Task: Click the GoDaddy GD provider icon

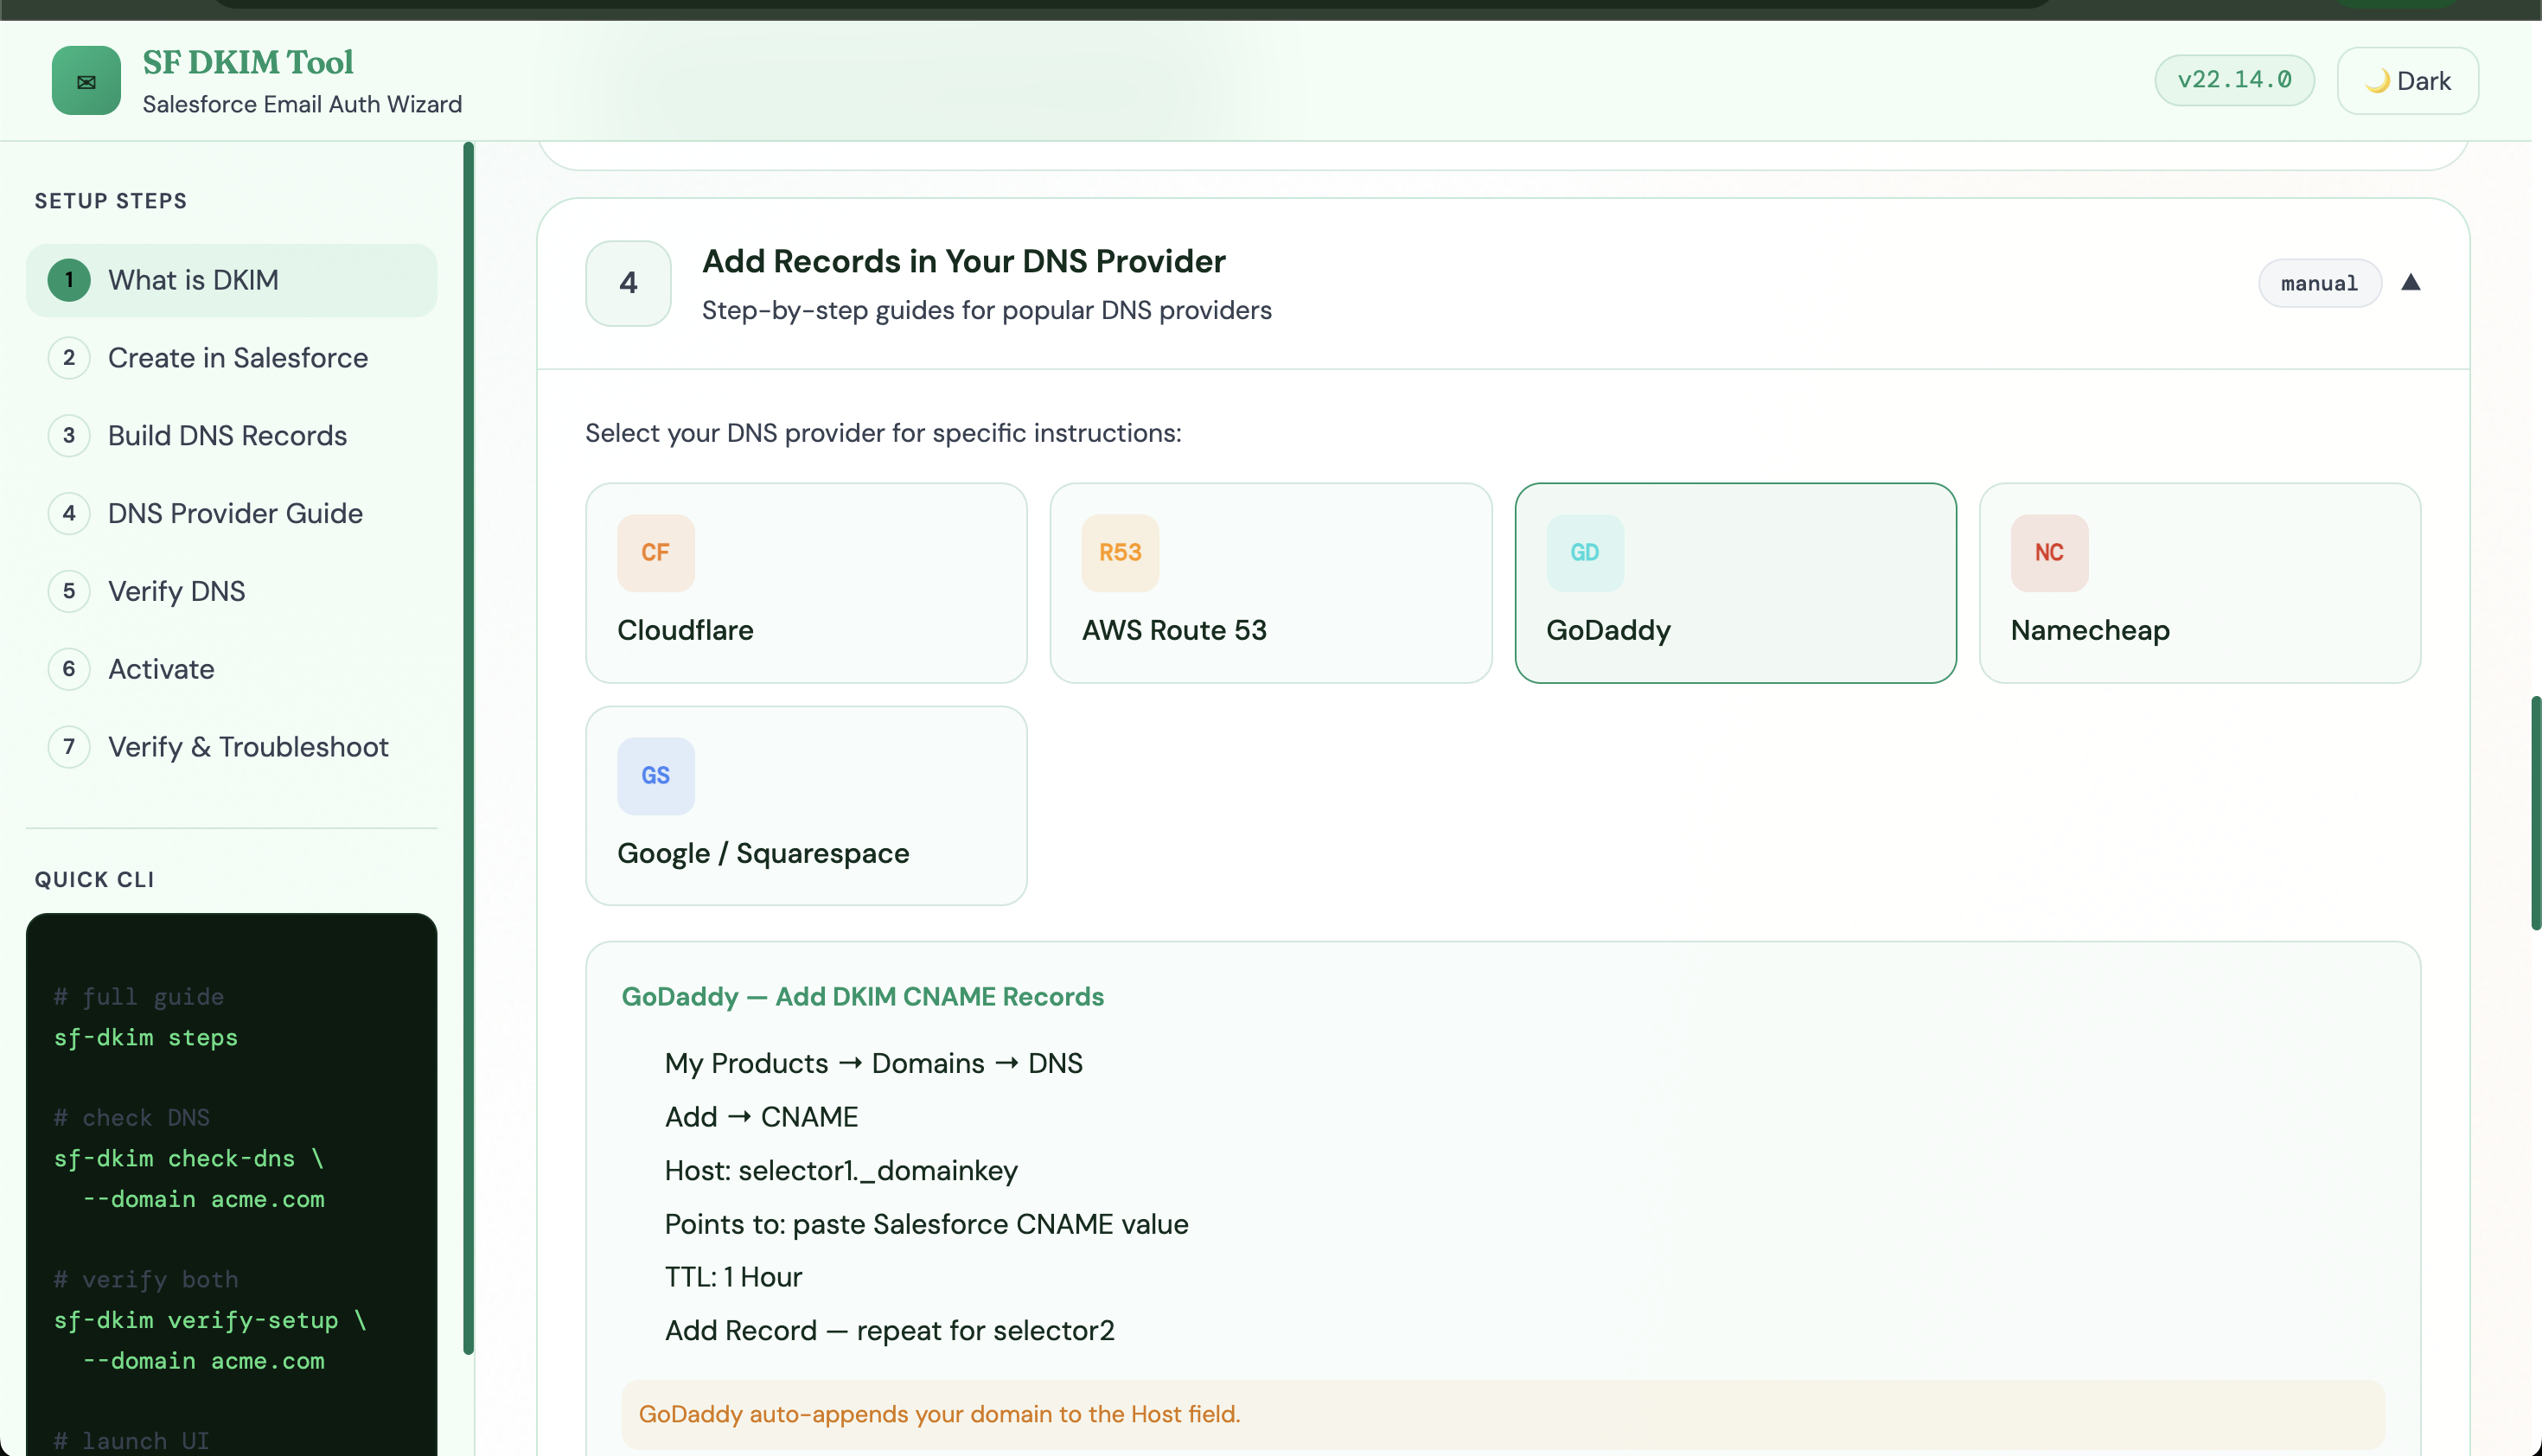Action: 1584,552
